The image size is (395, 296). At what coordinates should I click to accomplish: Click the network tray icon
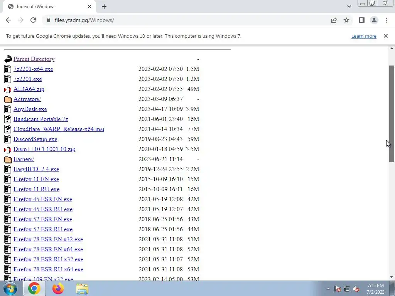tap(347, 289)
